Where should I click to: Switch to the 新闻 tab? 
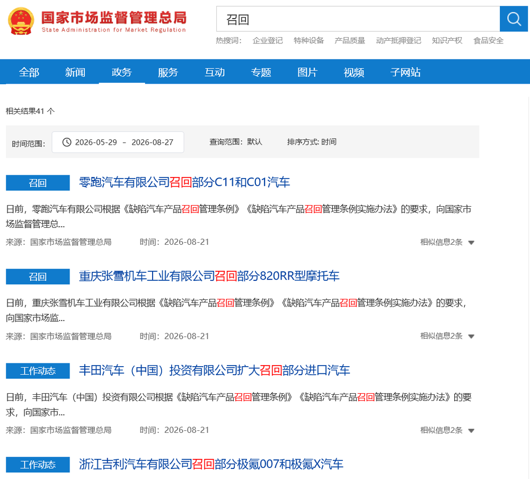(75, 72)
